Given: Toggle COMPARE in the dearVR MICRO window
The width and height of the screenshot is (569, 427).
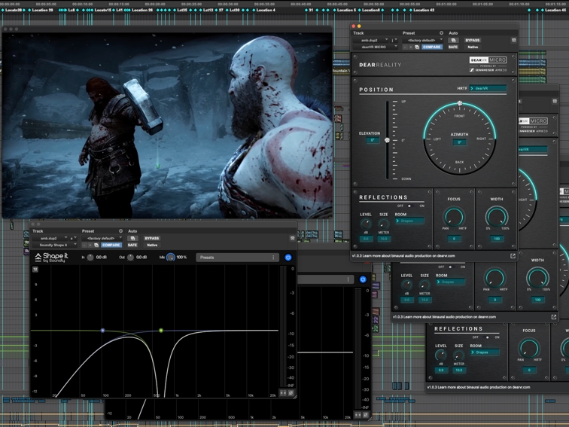Looking at the screenshot, I should click(x=432, y=47).
